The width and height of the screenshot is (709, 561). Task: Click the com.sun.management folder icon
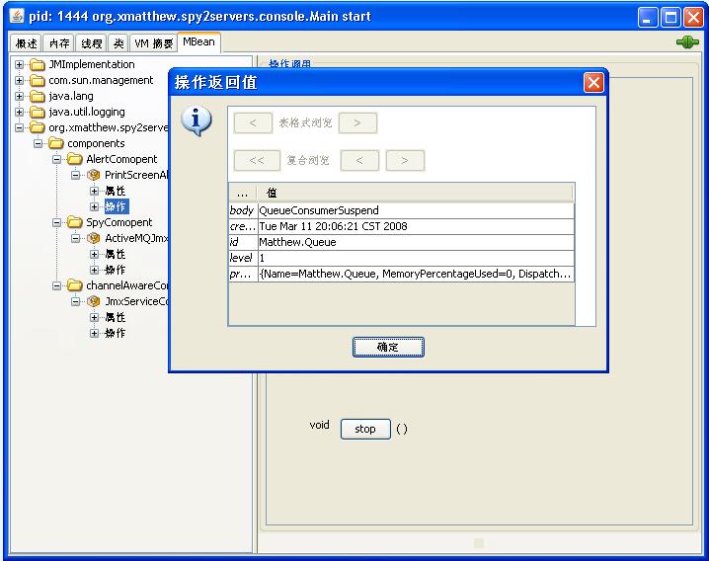tap(38, 81)
